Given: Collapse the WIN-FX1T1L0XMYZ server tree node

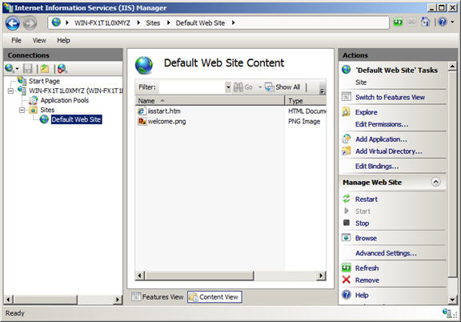Looking at the screenshot, I should (10, 91).
